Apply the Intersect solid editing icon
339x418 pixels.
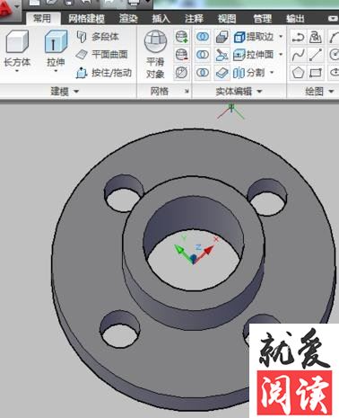pyautogui.click(x=203, y=73)
